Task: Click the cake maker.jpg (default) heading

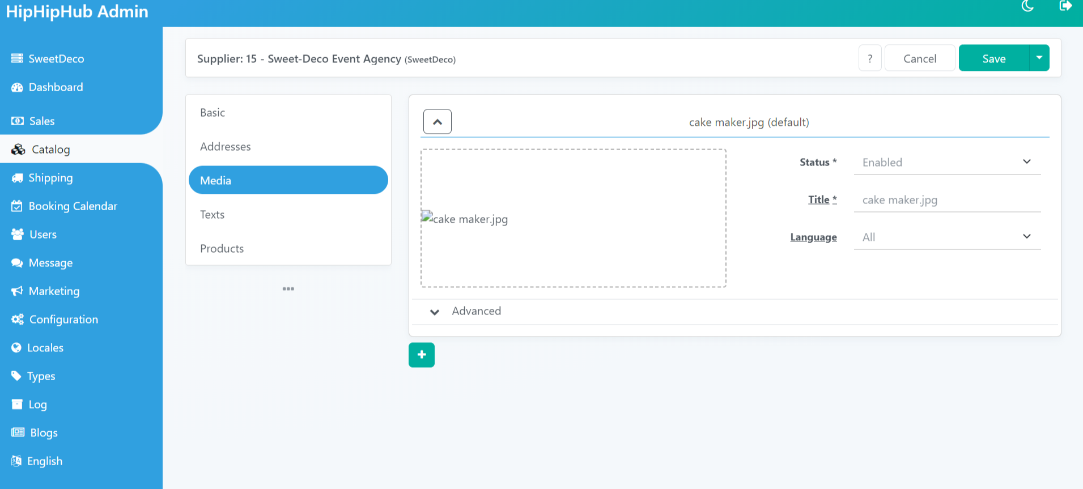Action: [749, 122]
